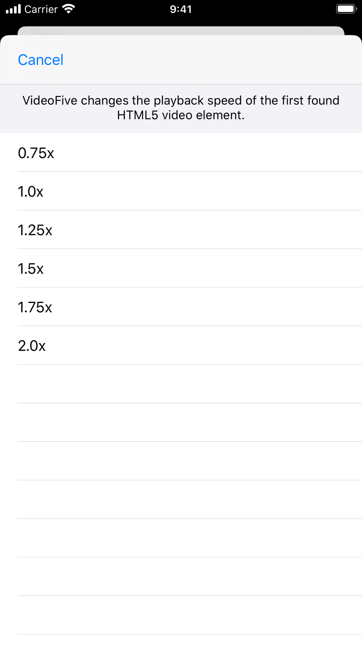Set playback speed to 1.25x

point(181,230)
